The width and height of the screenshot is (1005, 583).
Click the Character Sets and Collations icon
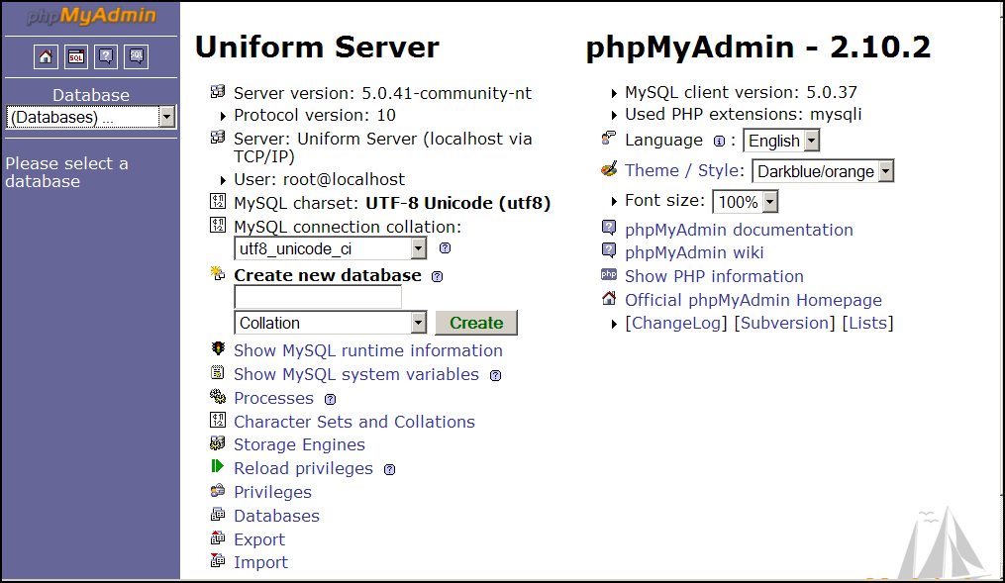tap(218, 421)
